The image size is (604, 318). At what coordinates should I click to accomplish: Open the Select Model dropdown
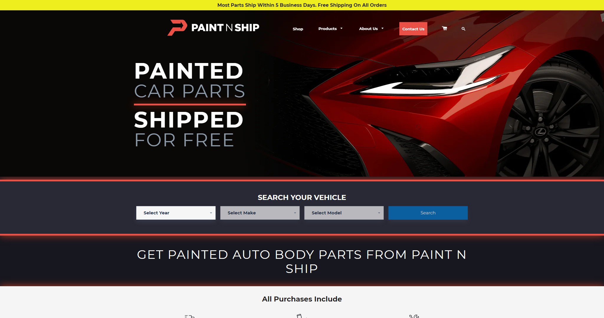tap(344, 213)
